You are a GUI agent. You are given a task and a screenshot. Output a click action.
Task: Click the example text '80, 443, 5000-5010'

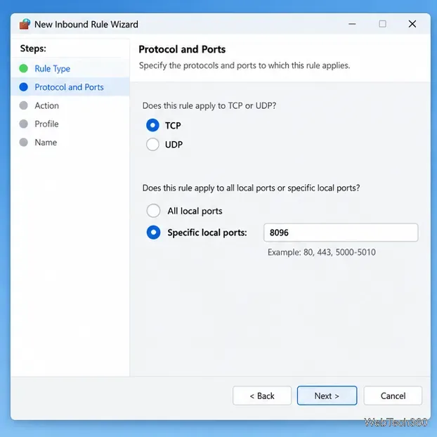point(339,252)
